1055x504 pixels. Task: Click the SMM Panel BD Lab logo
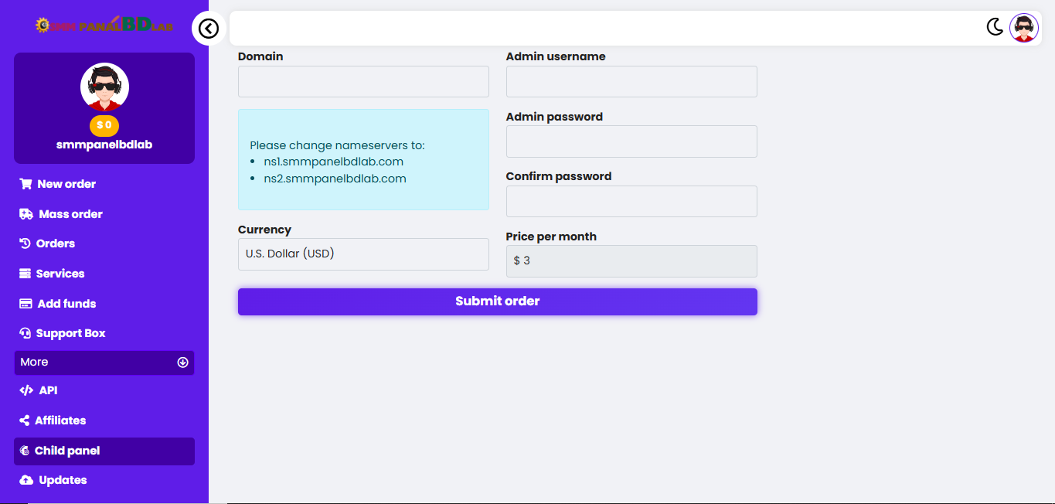pos(104,25)
